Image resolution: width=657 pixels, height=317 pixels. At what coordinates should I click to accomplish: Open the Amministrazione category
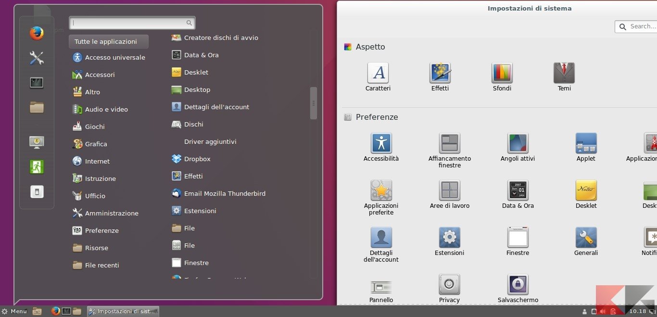point(111,213)
